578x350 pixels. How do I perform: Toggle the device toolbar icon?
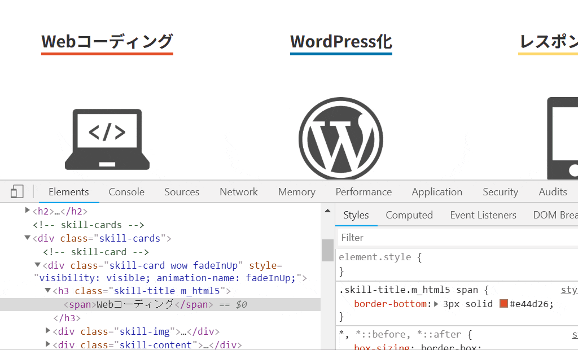17,192
